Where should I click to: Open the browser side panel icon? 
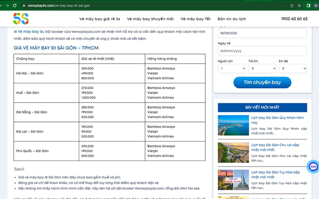pos(309,6)
